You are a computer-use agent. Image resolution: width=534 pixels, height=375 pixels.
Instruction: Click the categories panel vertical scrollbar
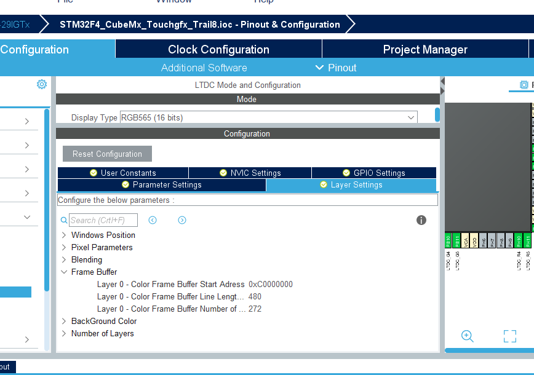click(x=47, y=200)
